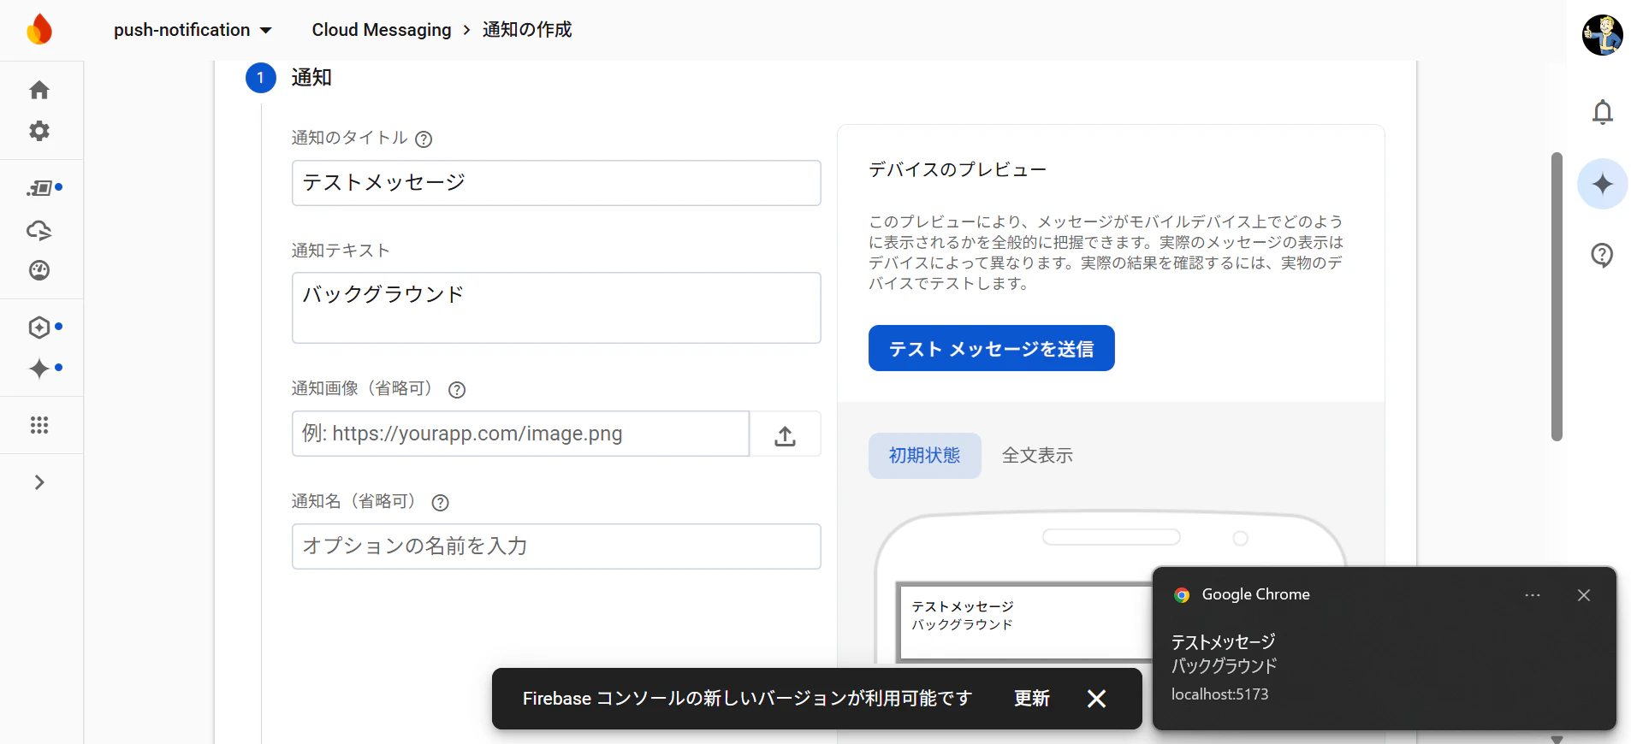
Task: Focus the 通知名 optional name field
Action: click(x=556, y=546)
